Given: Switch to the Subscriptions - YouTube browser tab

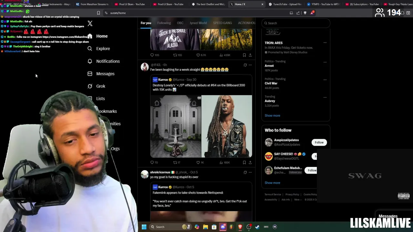Looking at the screenshot, I should click(362, 4).
